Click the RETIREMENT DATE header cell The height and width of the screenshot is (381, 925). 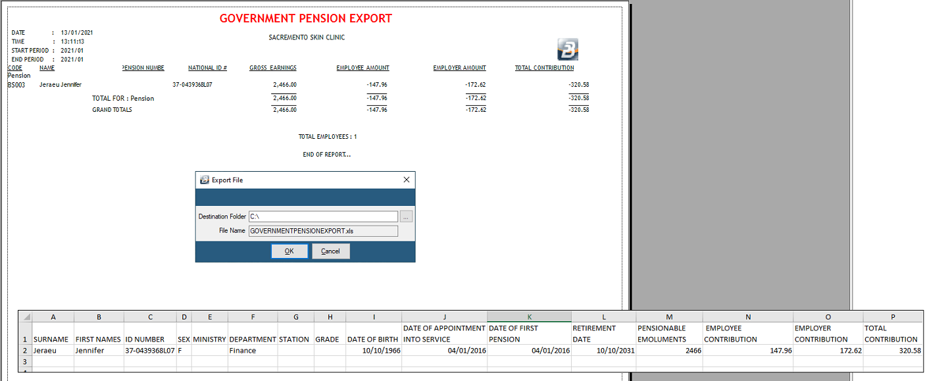point(603,334)
